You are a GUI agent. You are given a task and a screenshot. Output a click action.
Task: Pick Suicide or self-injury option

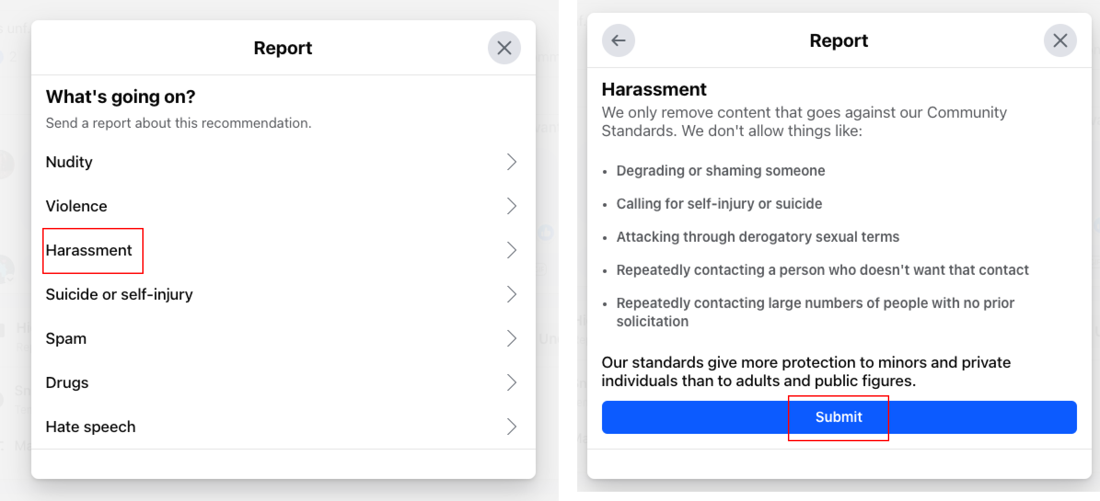283,294
